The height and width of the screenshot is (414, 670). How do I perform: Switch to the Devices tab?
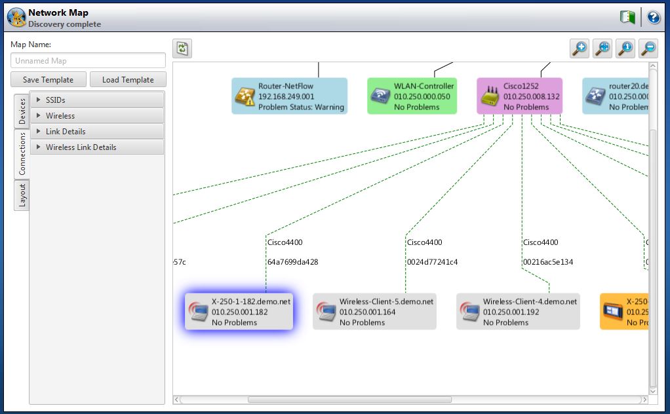pyautogui.click(x=22, y=111)
